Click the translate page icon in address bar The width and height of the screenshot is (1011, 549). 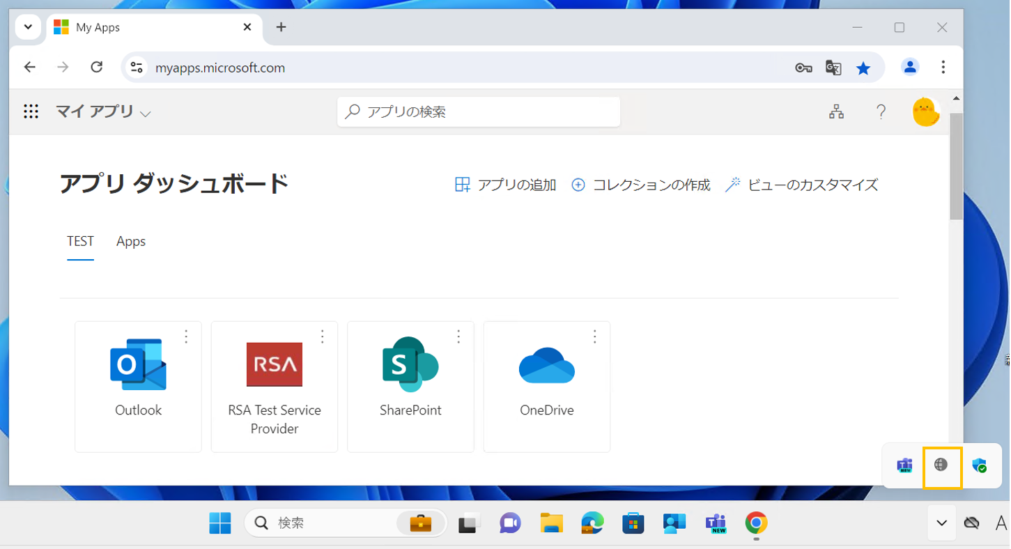click(833, 68)
